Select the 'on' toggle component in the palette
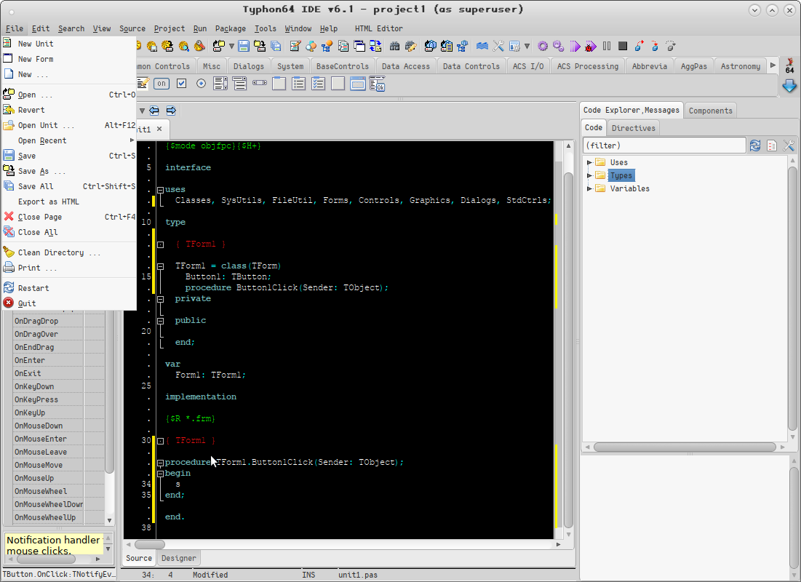 click(162, 83)
